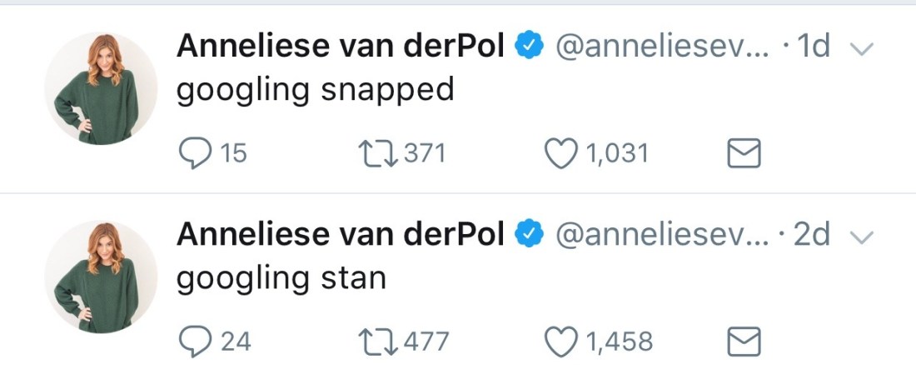Open the "googling stan" tweet text
The height and width of the screenshot is (374, 916).
[281, 278]
